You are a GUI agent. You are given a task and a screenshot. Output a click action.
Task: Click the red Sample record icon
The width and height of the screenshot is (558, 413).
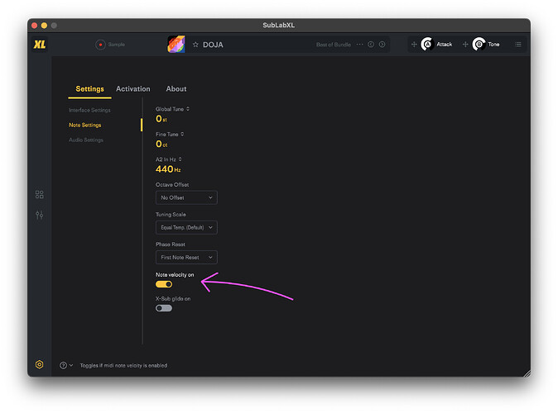(100, 45)
